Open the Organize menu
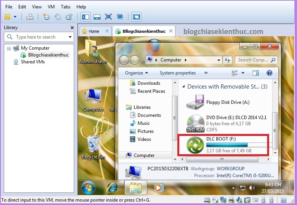The image size is (297, 205). pyautogui.click(x=136, y=73)
